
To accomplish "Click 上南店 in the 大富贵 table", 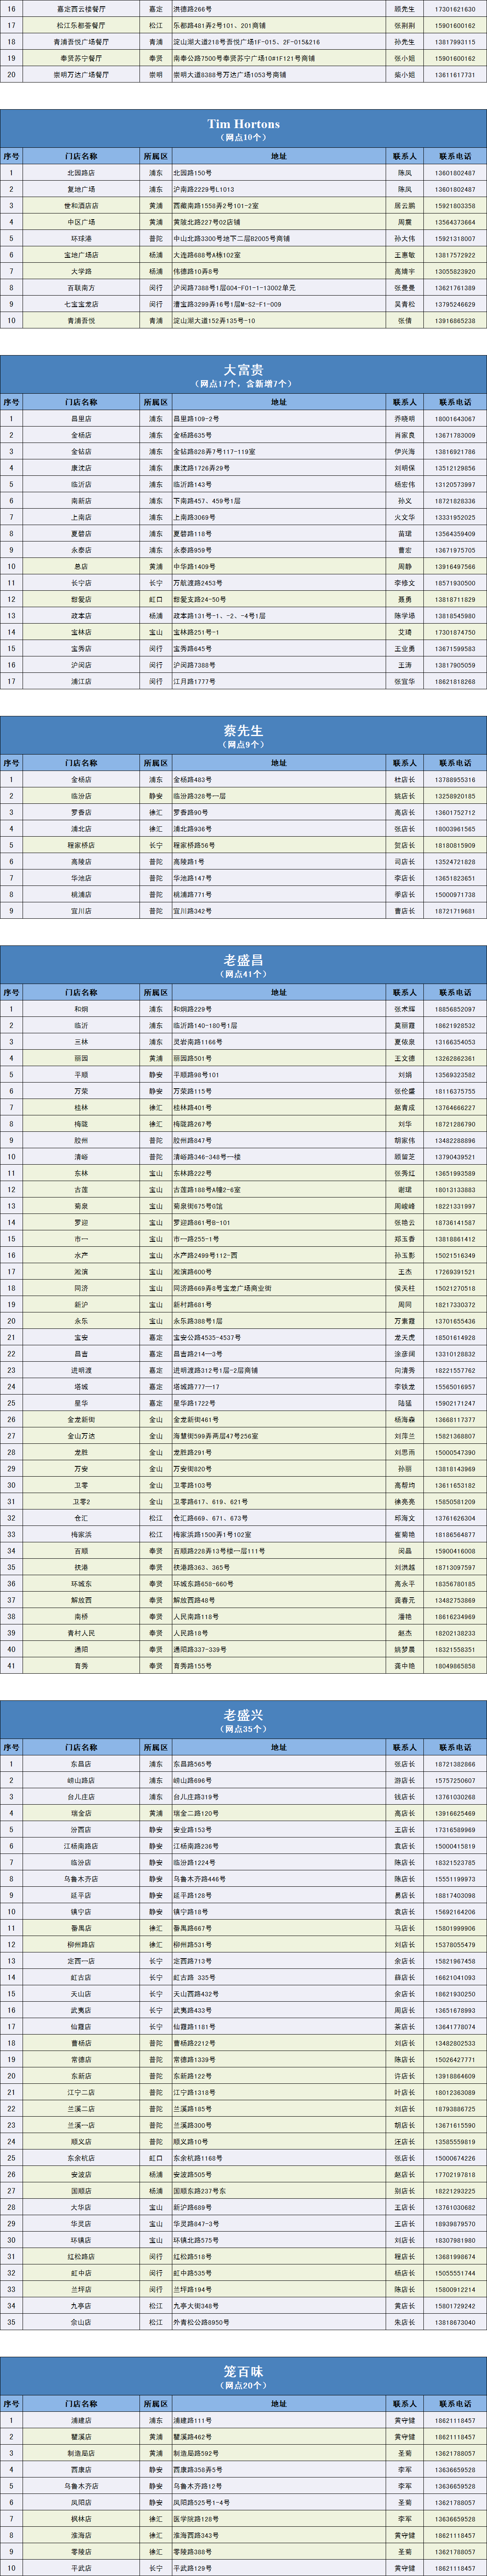I will tap(81, 517).
